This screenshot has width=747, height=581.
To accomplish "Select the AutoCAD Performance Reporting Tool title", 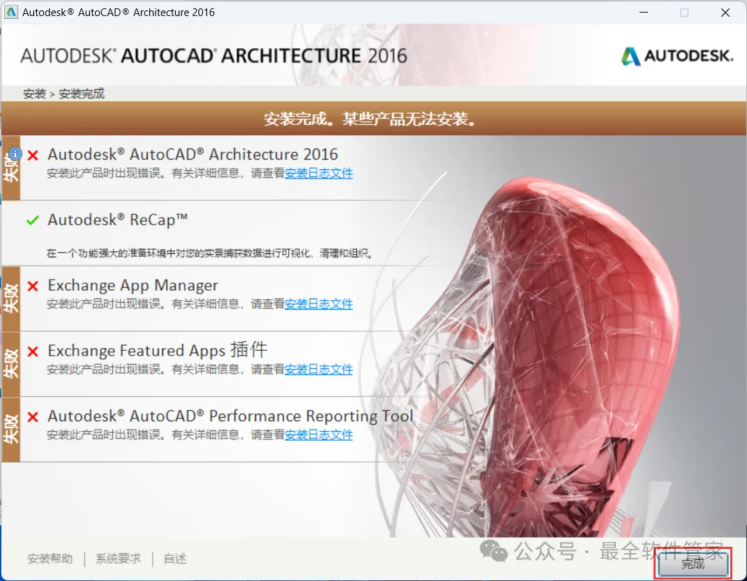I will tap(230, 416).
